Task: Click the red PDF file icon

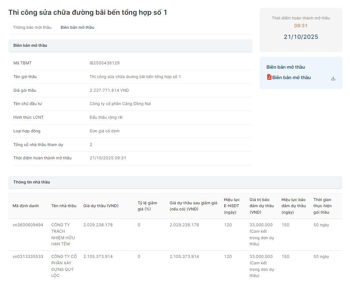Action: 269,77
